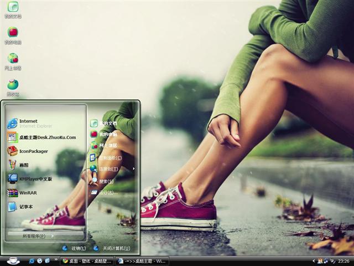Click the tray icon next to the clock

coord(332,261)
